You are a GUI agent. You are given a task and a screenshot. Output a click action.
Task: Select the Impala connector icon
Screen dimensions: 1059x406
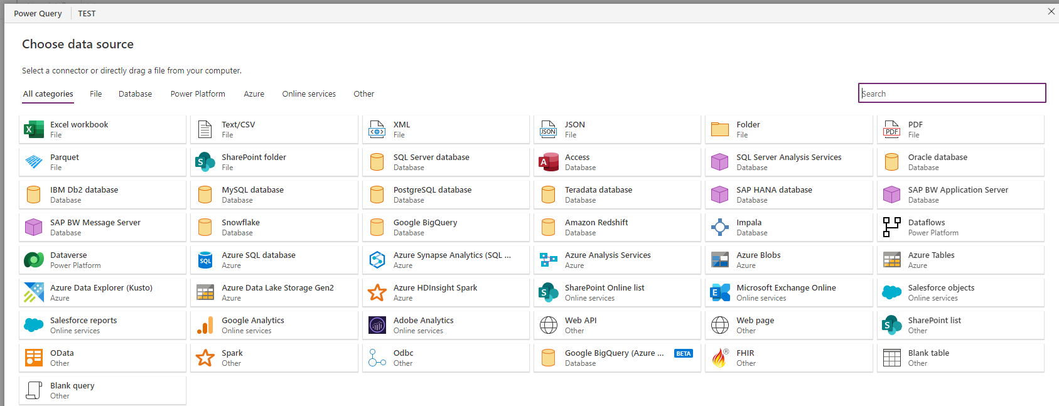(x=720, y=227)
